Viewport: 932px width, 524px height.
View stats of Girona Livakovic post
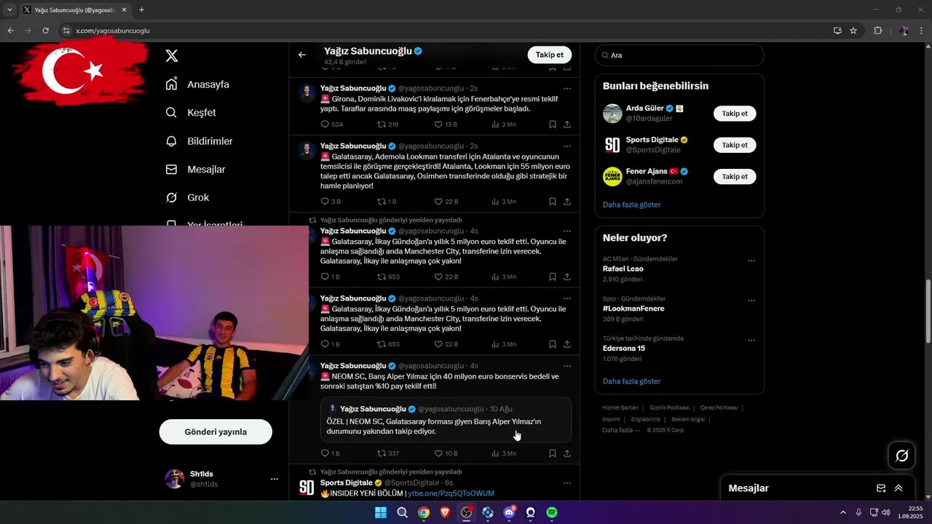coord(504,124)
